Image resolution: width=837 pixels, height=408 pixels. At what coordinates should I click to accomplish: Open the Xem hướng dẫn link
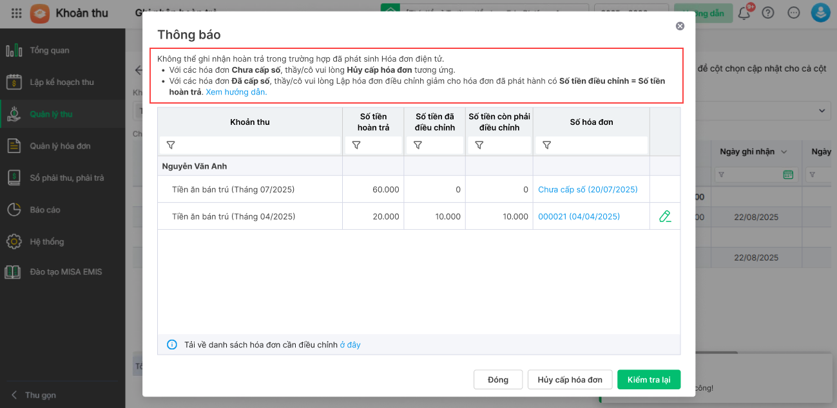click(236, 92)
